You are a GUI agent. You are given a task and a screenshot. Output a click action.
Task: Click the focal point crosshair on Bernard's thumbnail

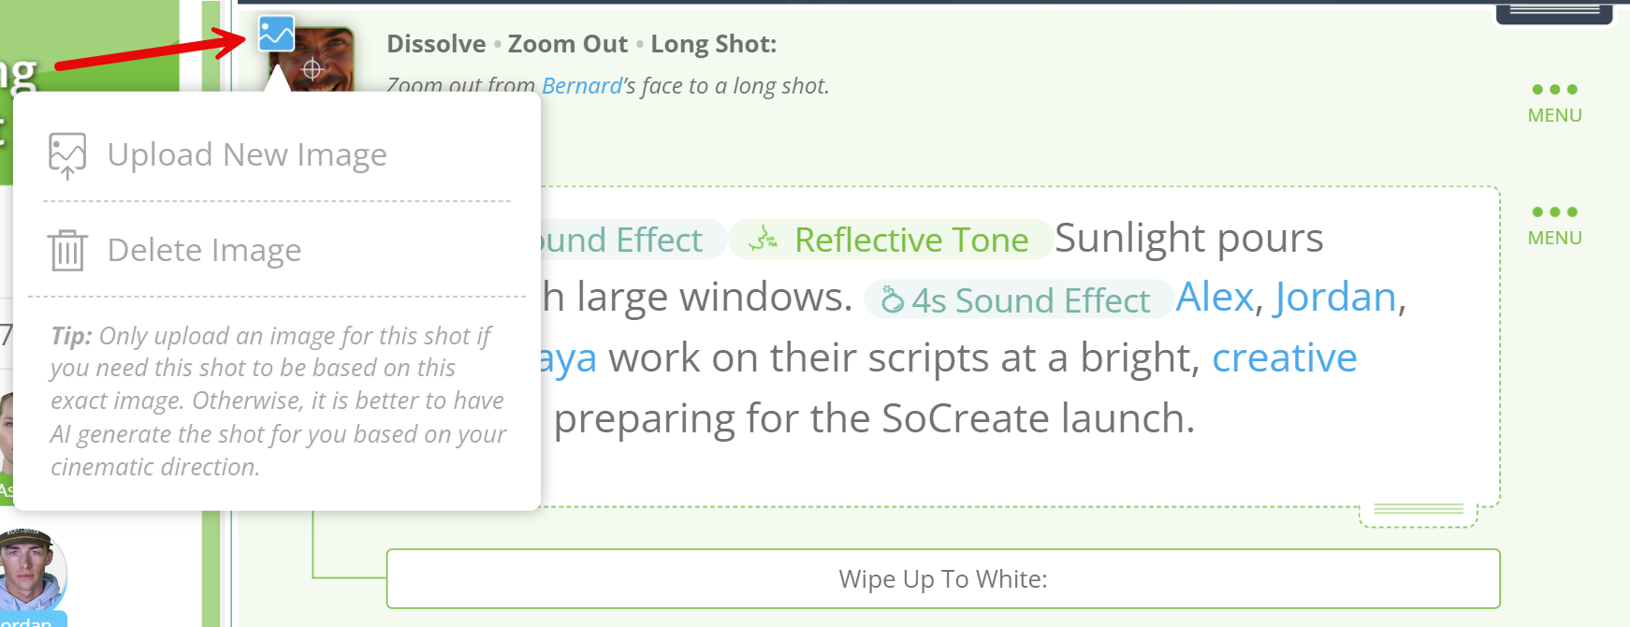pos(313,69)
